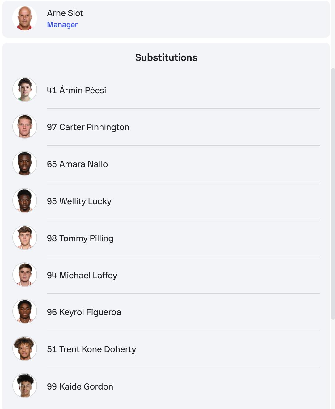This screenshot has width=335, height=409.
Task: Open 94 Michael Laffey player entry
Action: (x=82, y=275)
